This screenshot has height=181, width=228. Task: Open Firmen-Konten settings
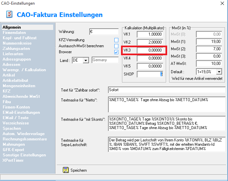tap(16, 107)
